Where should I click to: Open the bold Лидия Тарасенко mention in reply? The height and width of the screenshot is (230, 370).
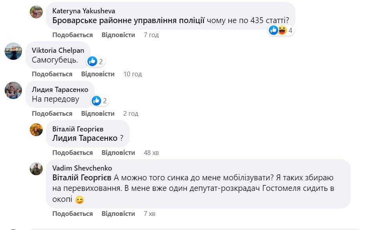tap(85, 138)
